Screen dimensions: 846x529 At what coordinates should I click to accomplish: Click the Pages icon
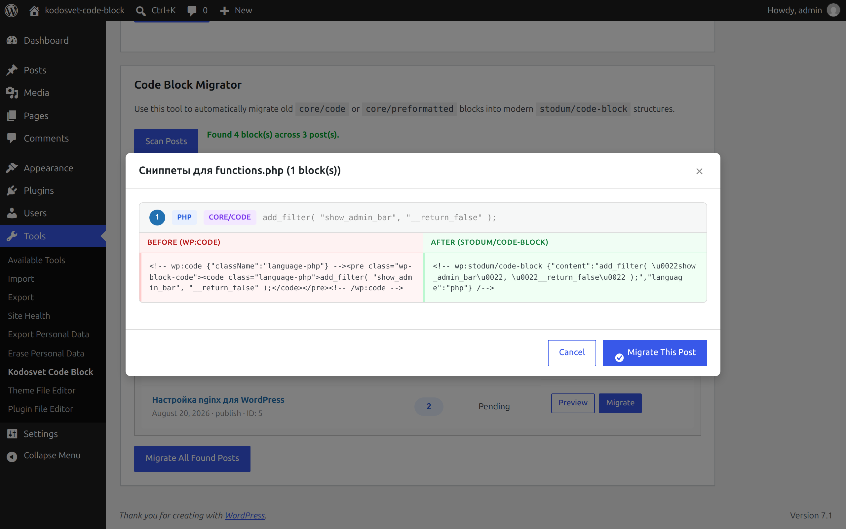[x=12, y=115]
